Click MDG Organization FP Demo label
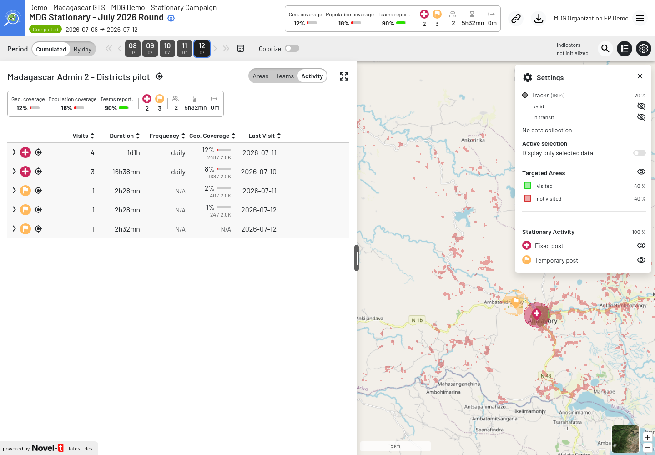The height and width of the screenshot is (455, 655). 591,18
